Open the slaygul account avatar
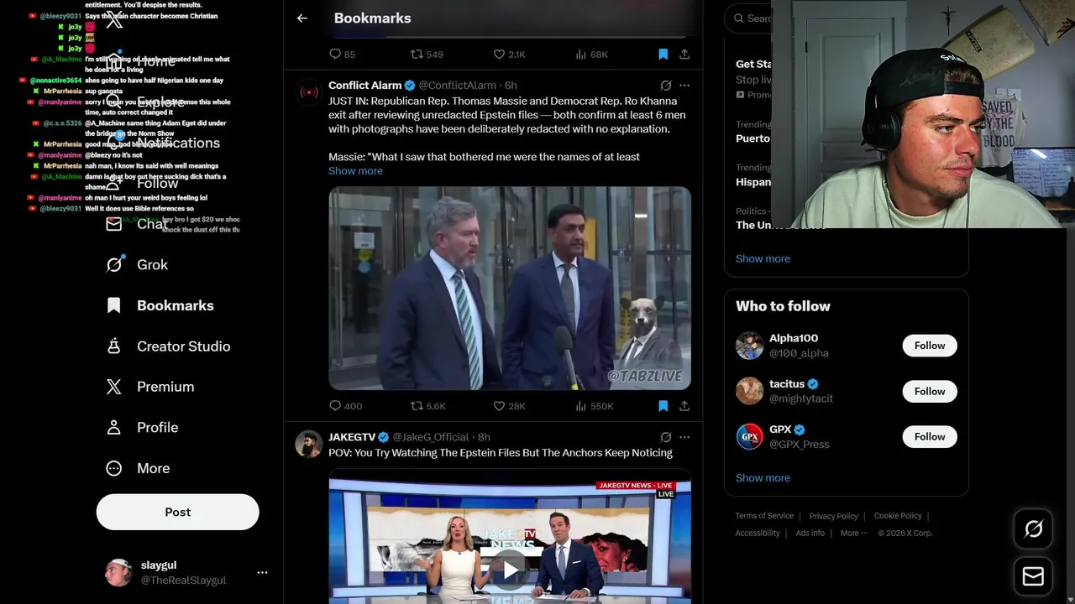Screen dimensions: 1075x604 (118, 572)
